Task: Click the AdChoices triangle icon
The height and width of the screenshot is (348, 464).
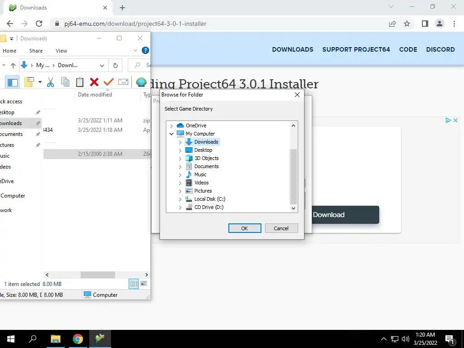Action: 448,120
